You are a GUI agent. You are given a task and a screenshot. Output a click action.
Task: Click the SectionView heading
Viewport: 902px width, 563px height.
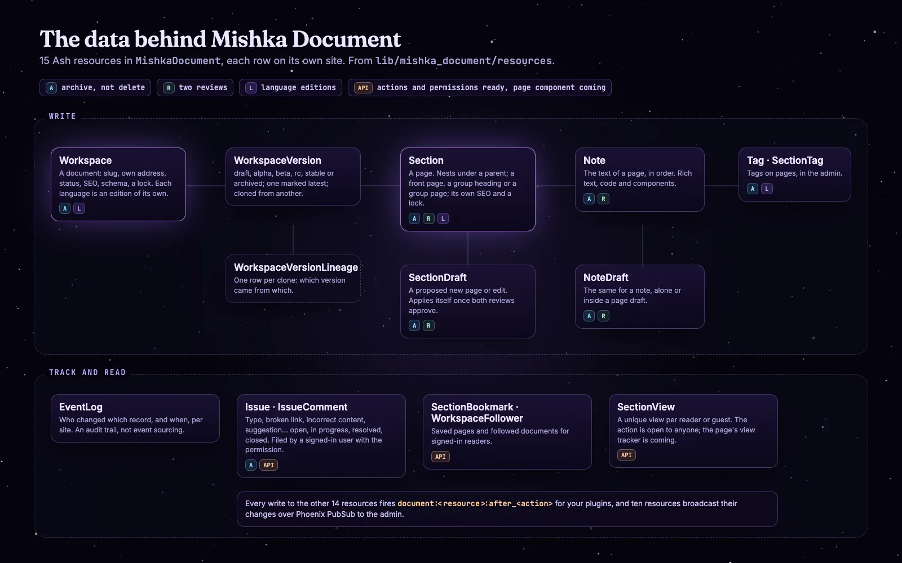(x=645, y=407)
